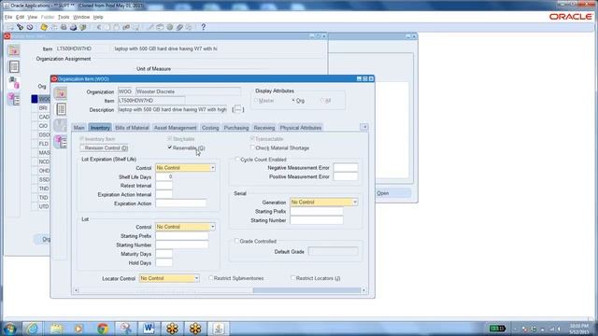The image size is (598, 336).
Task: Click the Cut toolbar icon
Action: (99, 27)
